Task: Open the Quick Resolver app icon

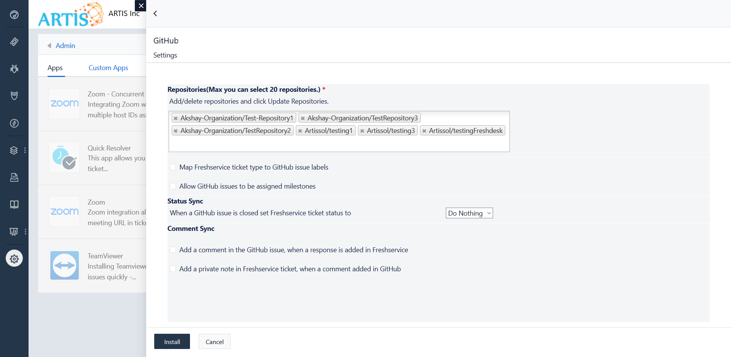Action: (64, 157)
